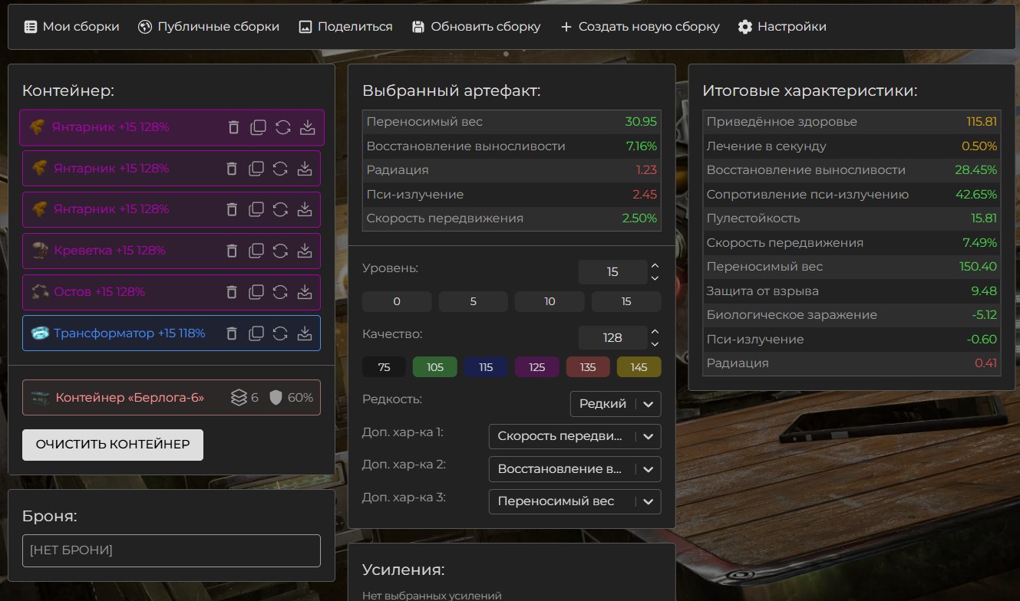The width and height of the screenshot is (1020, 601).
Task: Choose quality preset 75 black swatch
Action: (x=384, y=367)
